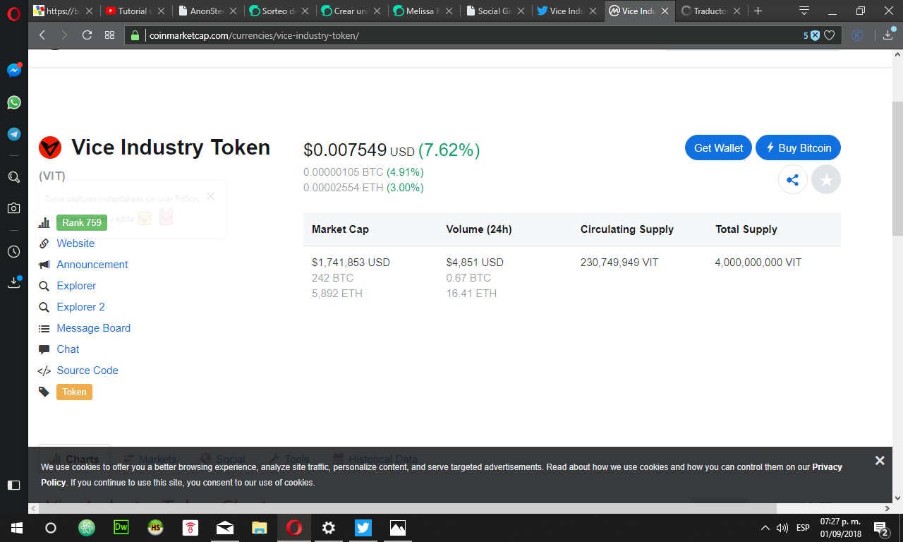Open a new tab with plus button
903x542 pixels.
pyautogui.click(x=758, y=11)
